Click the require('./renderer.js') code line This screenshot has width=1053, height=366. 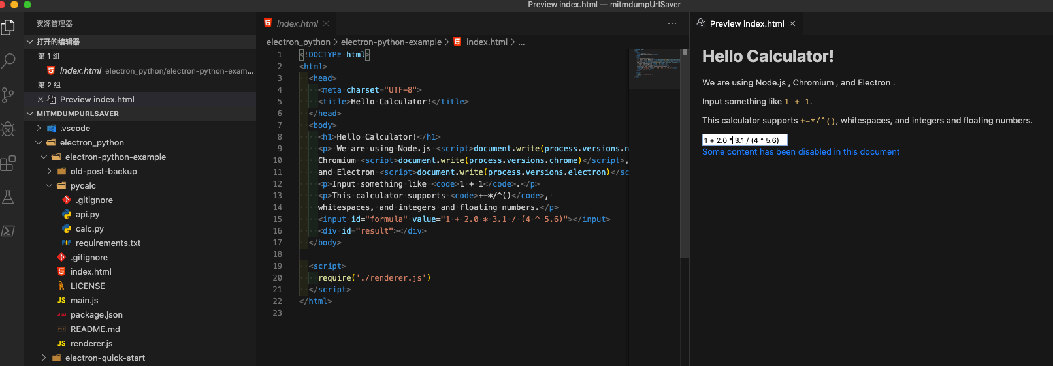[374, 278]
